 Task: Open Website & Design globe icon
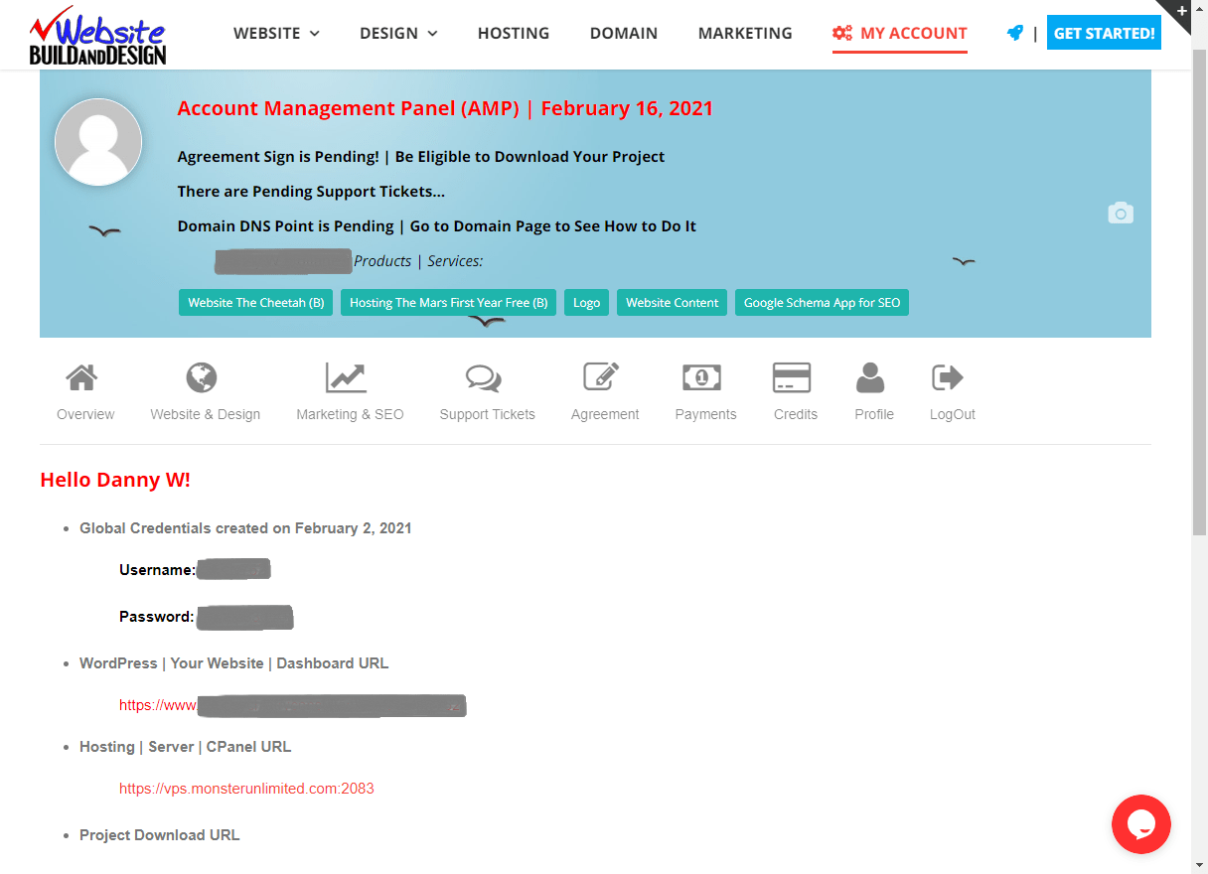202,378
